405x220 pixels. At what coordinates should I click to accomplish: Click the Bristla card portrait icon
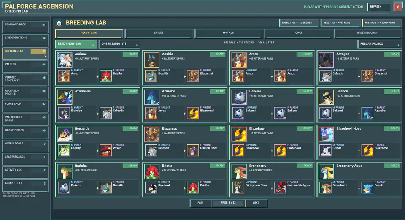pyautogui.click(x=152, y=171)
